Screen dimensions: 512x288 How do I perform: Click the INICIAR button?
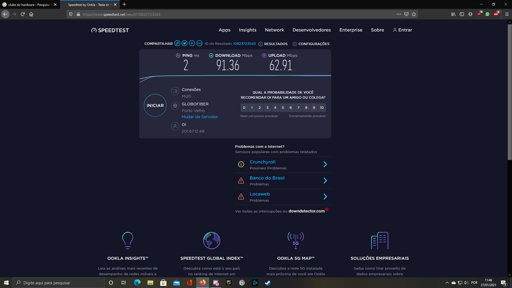tap(155, 105)
